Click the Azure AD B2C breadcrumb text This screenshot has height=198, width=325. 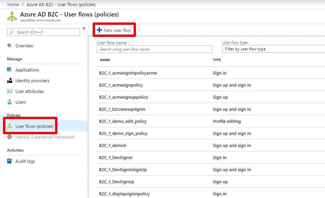tap(61, 5)
